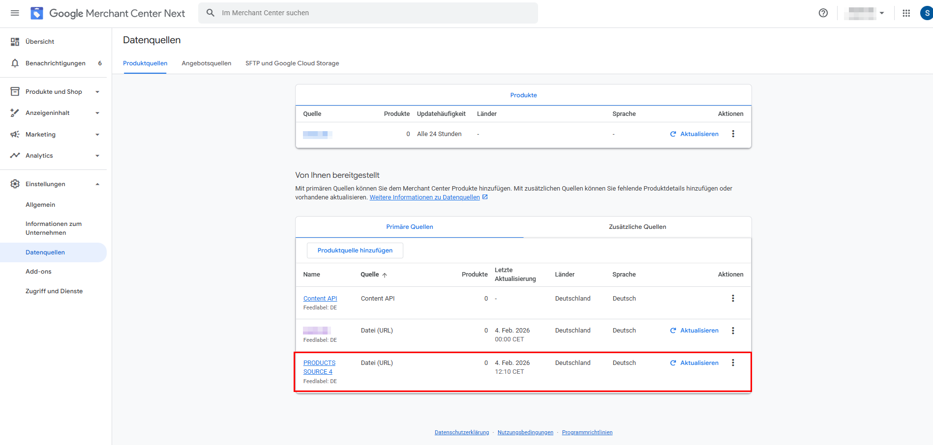933x445 pixels.
Task: Click the blurred source name above PRODUCTS SOURCE 4
Action: (317, 331)
